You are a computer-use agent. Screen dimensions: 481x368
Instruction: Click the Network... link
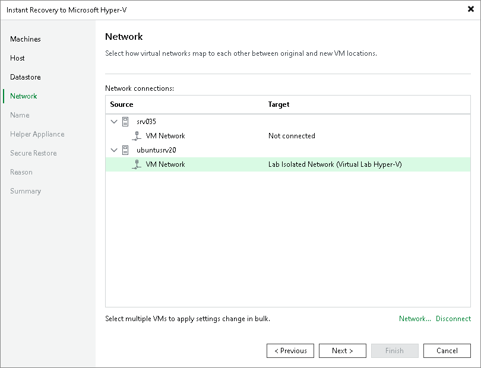414,319
